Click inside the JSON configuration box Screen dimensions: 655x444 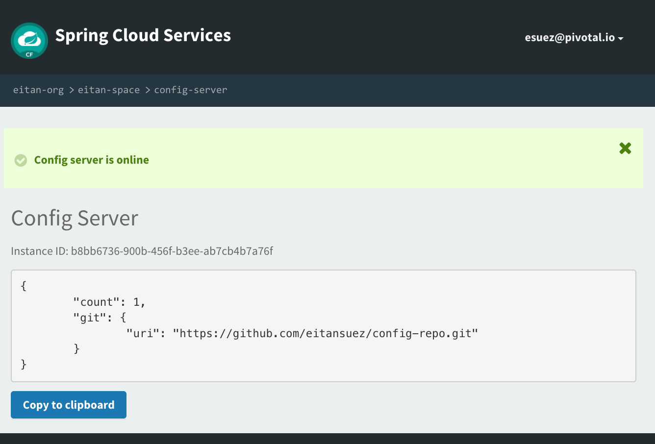(x=324, y=326)
